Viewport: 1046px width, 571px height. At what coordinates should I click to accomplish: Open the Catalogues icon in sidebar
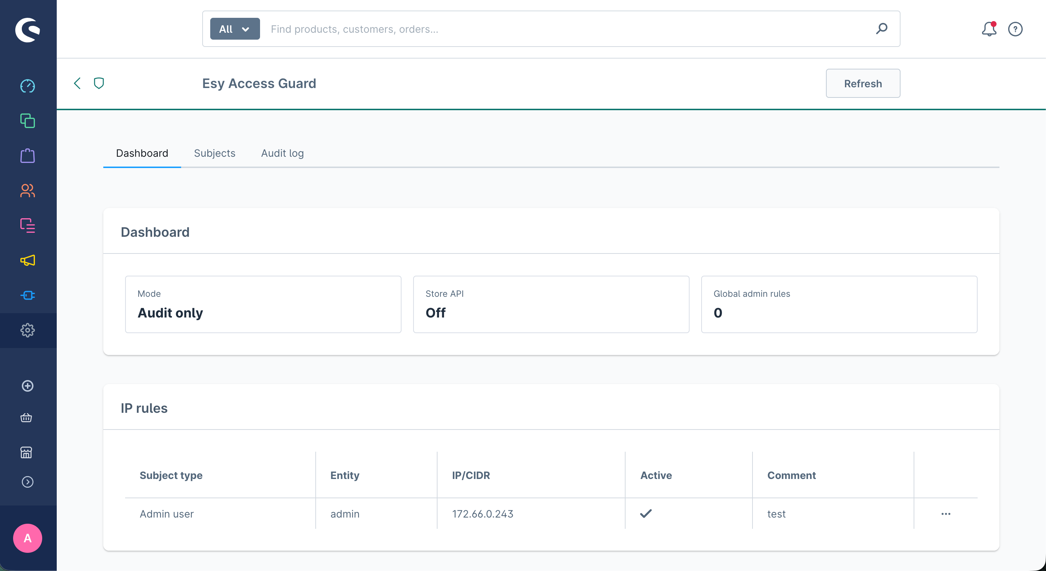click(28, 121)
